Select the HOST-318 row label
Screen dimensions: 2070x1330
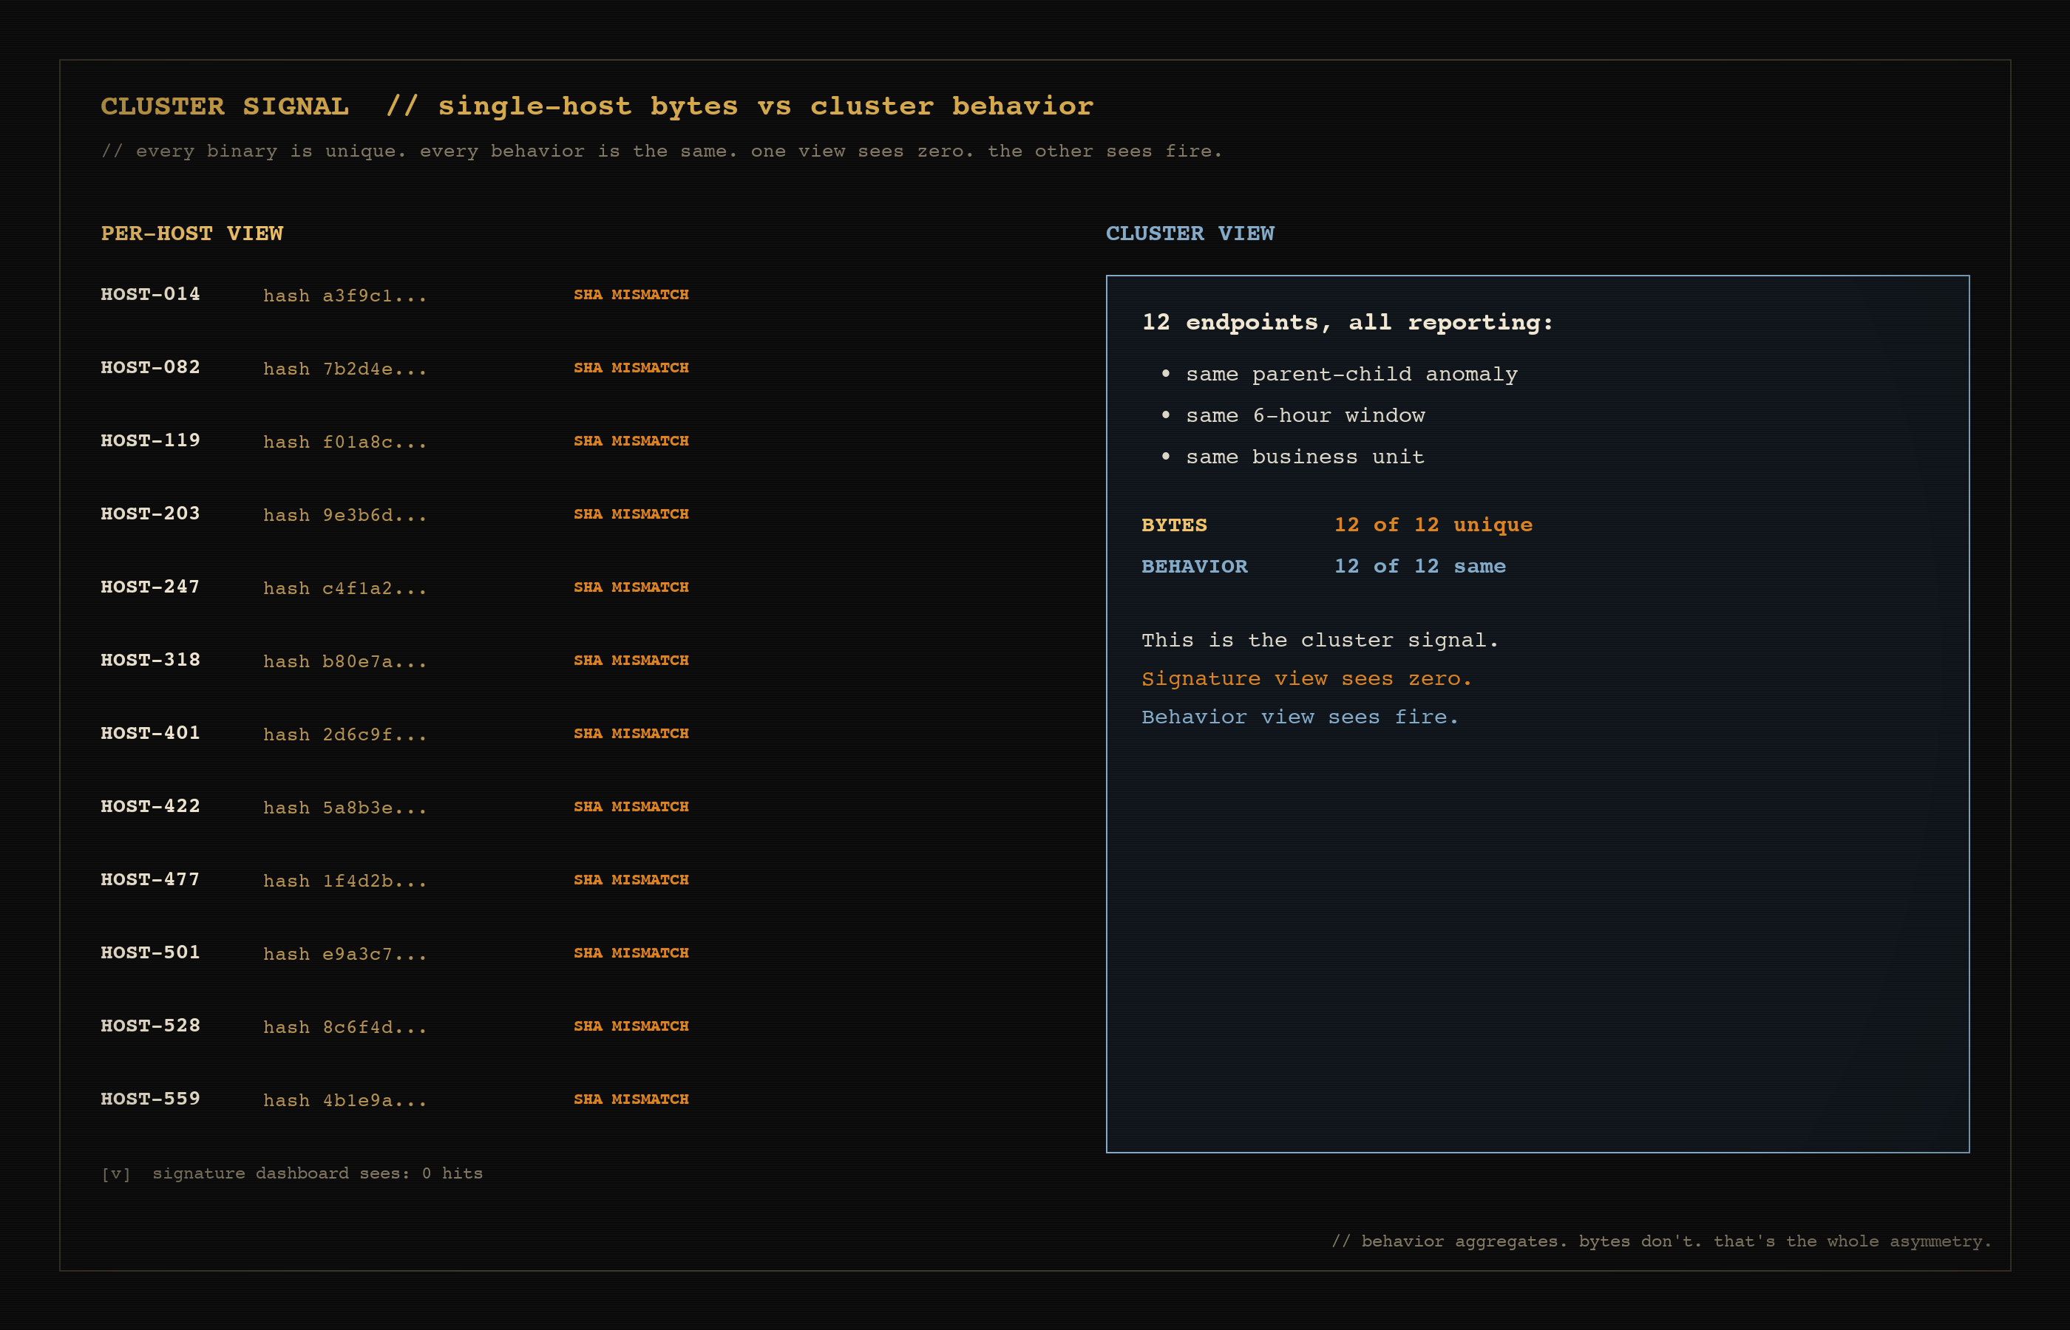tap(150, 660)
